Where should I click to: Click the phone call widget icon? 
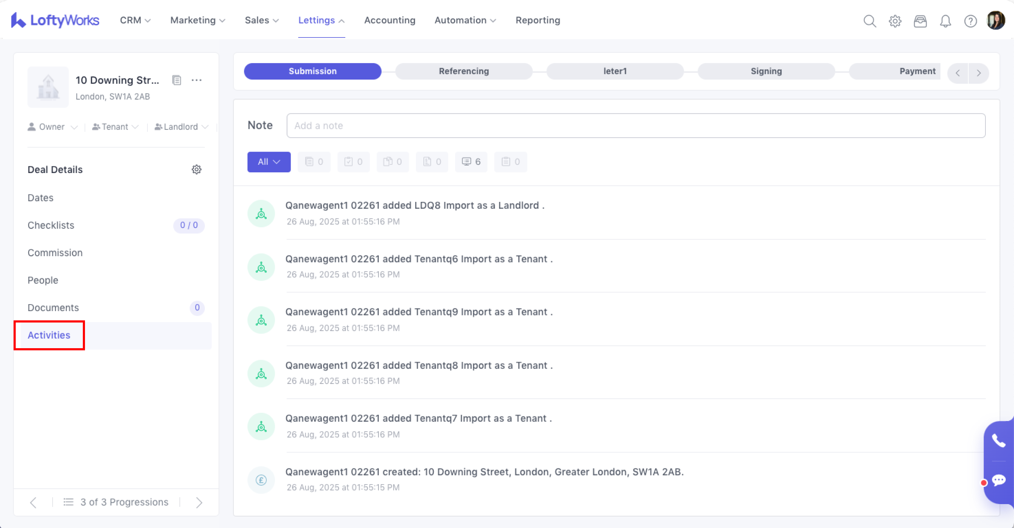point(998,441)
